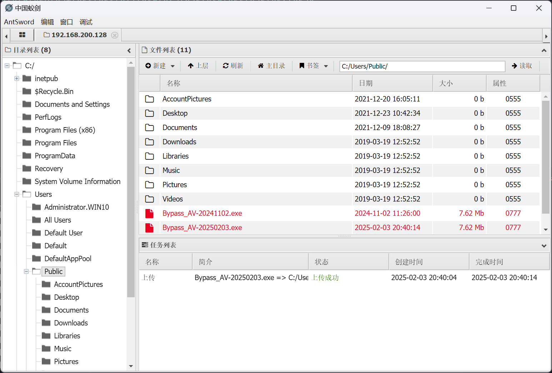Select $Recycle.Bin folder in tree
552x373 pixels.
tap(54, 91)
